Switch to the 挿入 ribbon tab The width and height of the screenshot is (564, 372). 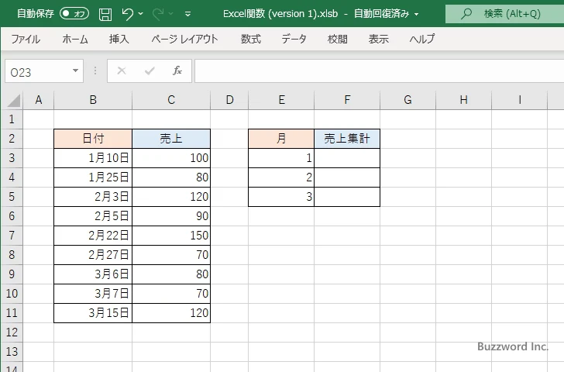point(119,39)
